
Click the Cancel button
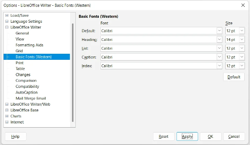click(x=234, y=136)
